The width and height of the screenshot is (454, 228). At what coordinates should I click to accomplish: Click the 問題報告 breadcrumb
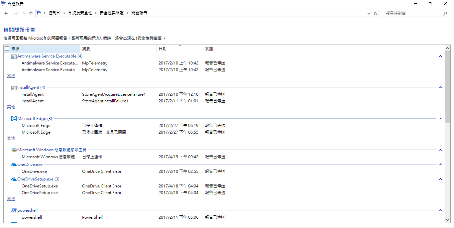[x=139, y=13]
